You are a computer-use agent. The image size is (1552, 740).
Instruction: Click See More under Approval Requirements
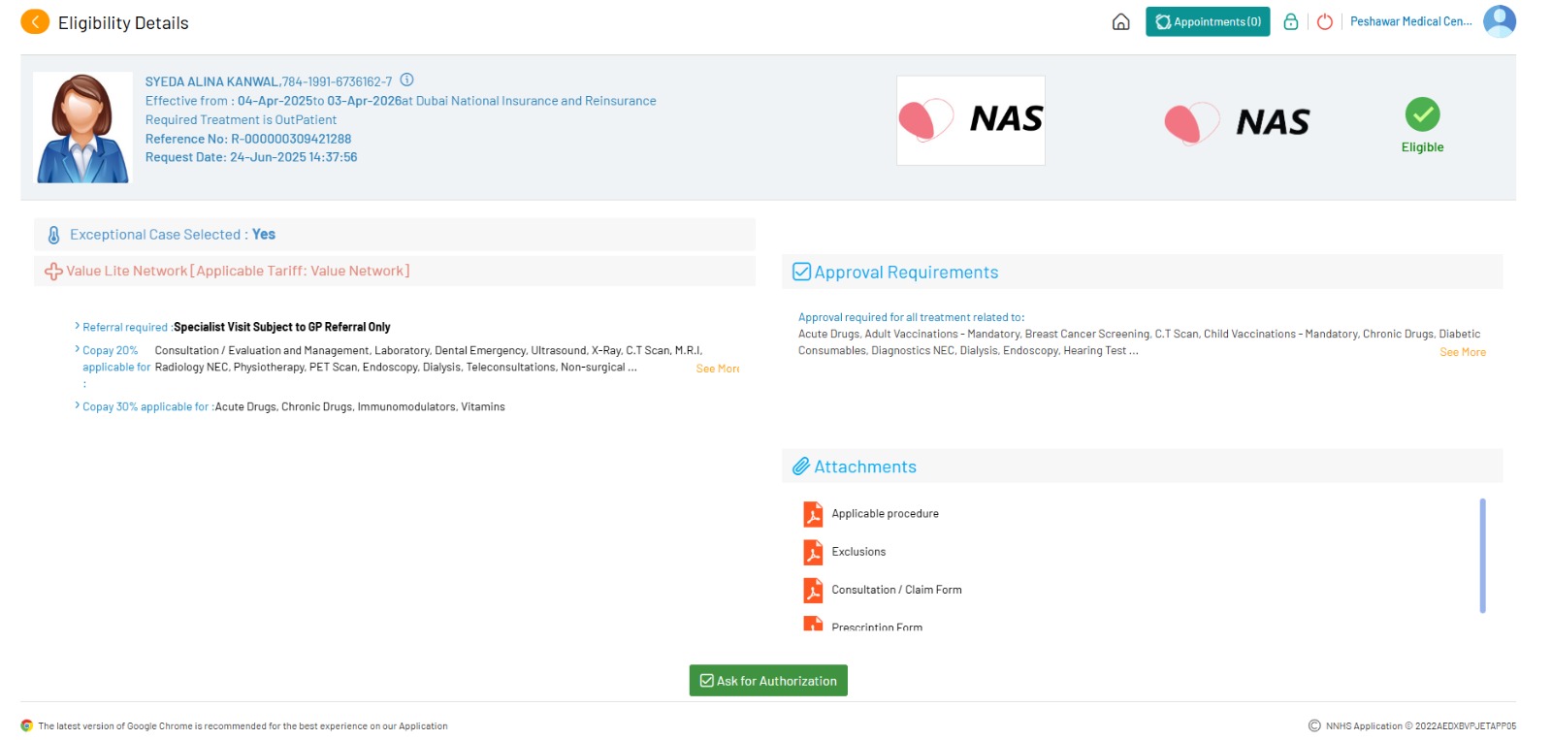click(1462, 352)
